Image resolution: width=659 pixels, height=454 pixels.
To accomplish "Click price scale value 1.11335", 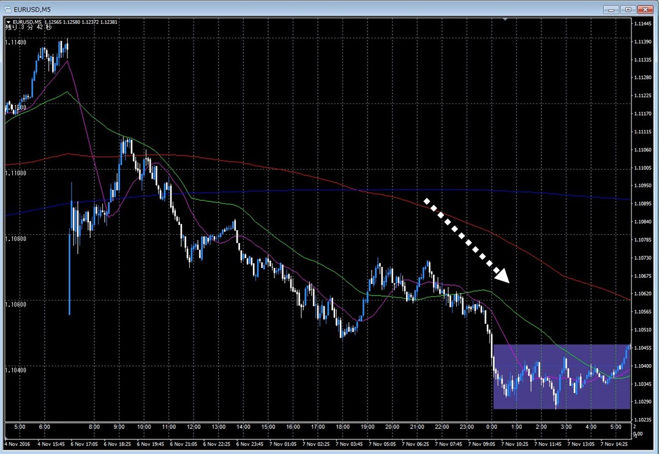I will pyautogui.click(x=642, y=59).
